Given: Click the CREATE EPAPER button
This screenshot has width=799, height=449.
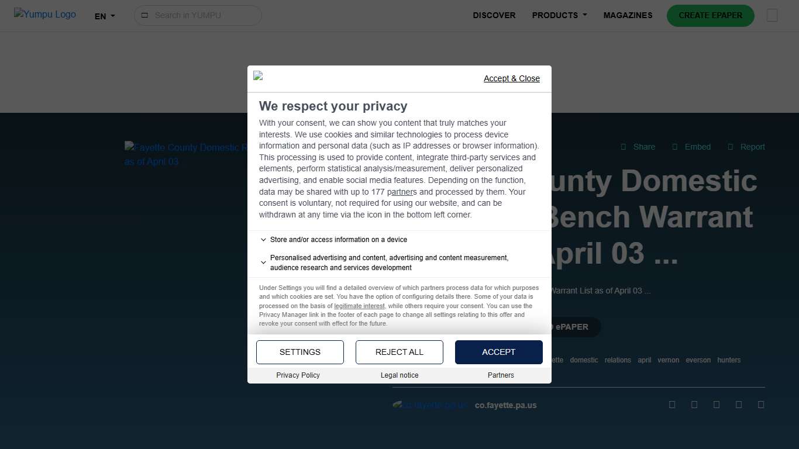Looking at the screenshot, I should click(x=710, y=15).
